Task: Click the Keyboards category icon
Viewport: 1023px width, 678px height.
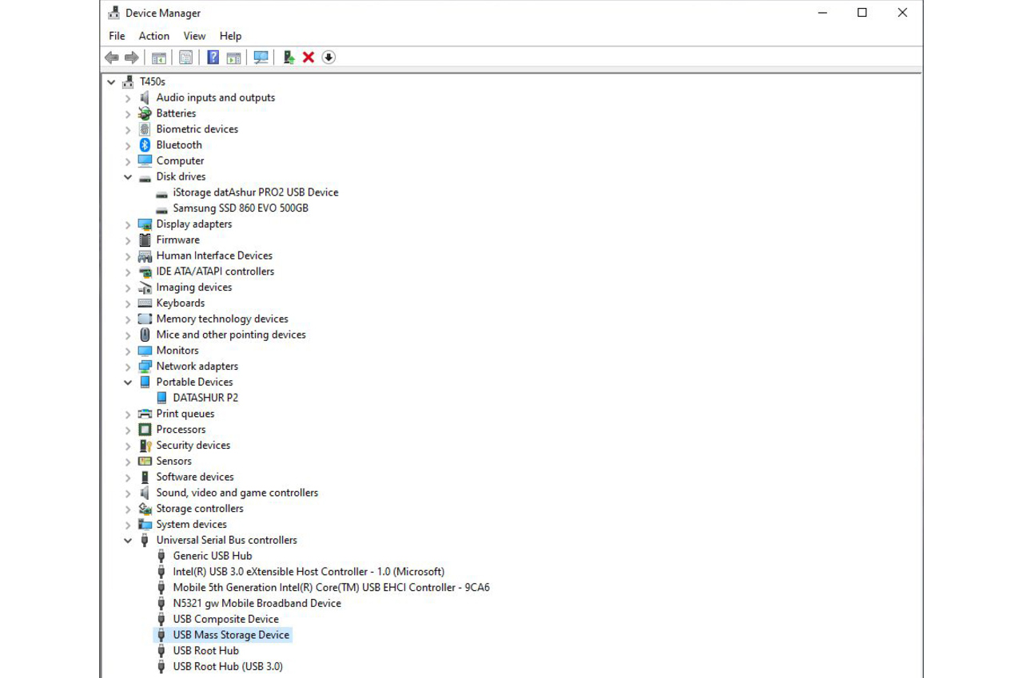Action: [x=145, y=303]
